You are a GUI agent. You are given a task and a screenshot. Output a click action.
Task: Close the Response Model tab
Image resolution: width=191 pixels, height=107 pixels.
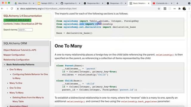click(103, 3)
